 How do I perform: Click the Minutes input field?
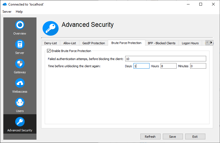click(198, 66)
